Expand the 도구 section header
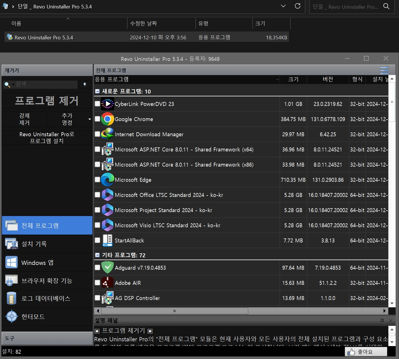 pos(47,338)
